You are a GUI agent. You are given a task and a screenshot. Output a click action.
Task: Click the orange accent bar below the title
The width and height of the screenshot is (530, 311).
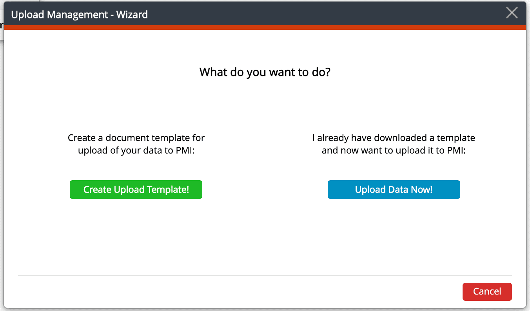click(265, 27)
